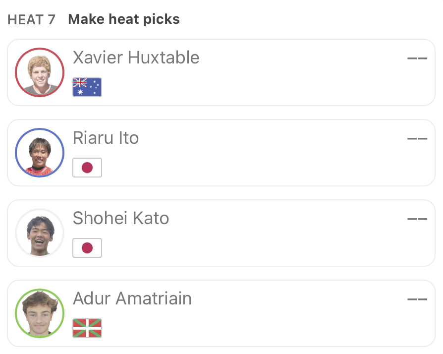Click Adur Amatriain's profile photo
The image size is (443, 354).
[40, 313]
